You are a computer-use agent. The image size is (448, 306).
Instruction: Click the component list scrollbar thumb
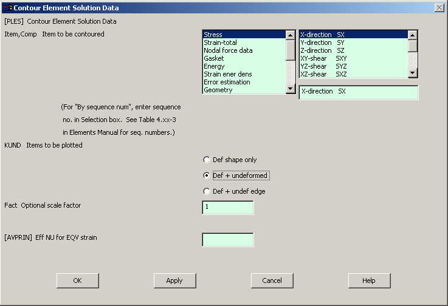[x=412, y=46]
